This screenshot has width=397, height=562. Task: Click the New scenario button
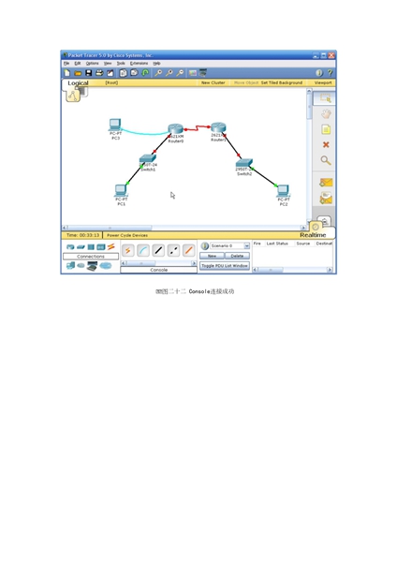click(212, 256)
